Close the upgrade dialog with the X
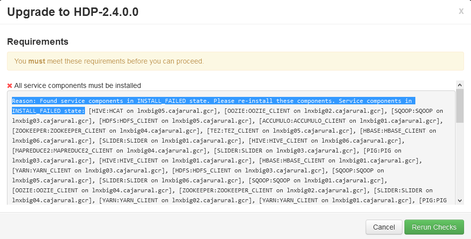The image size is (471, 239). (x=461, y=11)
